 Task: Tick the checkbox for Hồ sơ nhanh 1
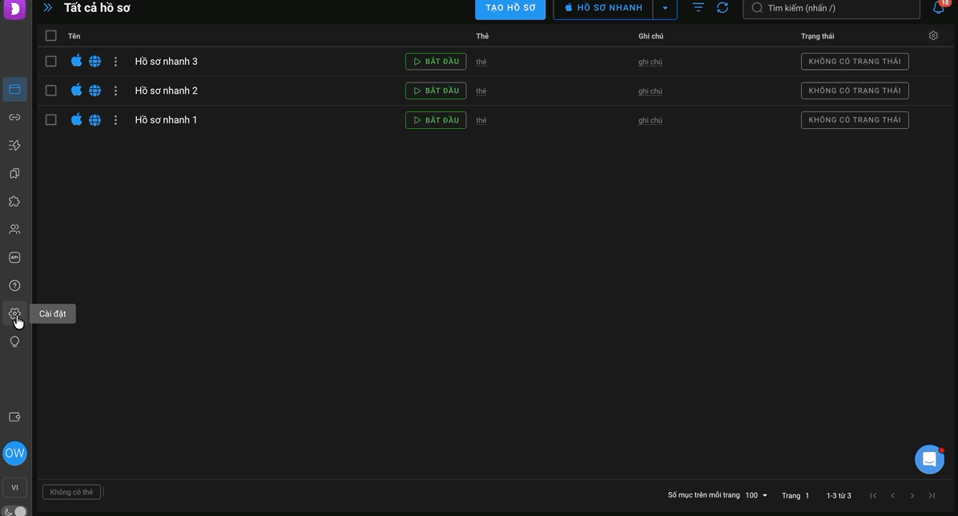coord(50,120)
